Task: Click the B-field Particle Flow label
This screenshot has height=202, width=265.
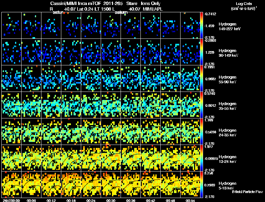Action: (x=247, y=192)
